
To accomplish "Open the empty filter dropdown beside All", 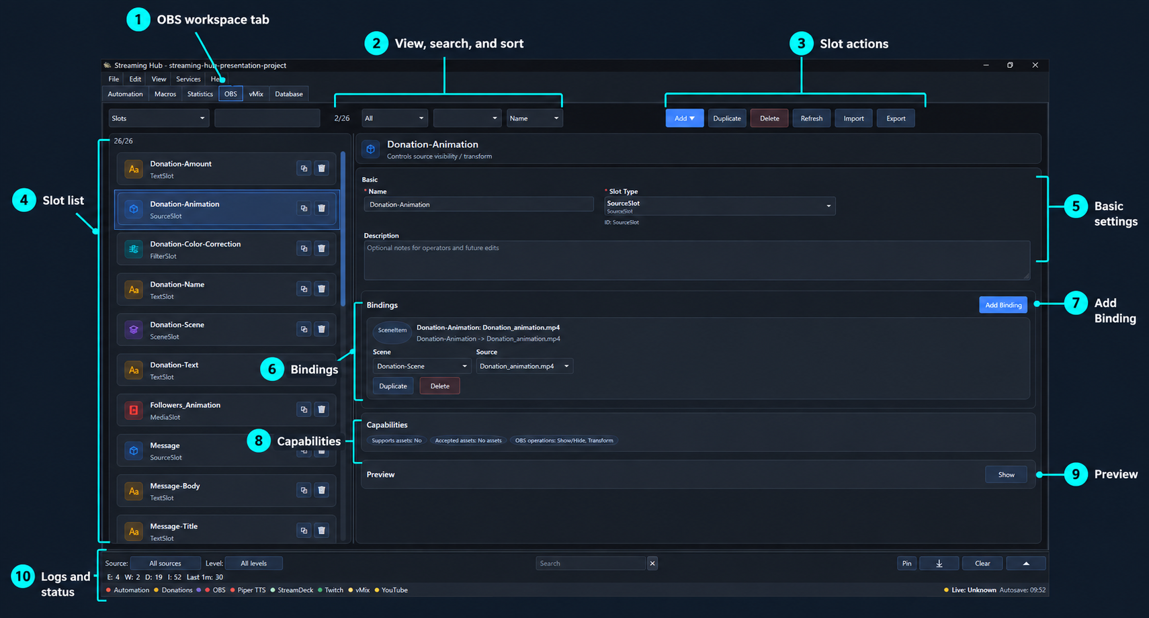I will point(467,118).
